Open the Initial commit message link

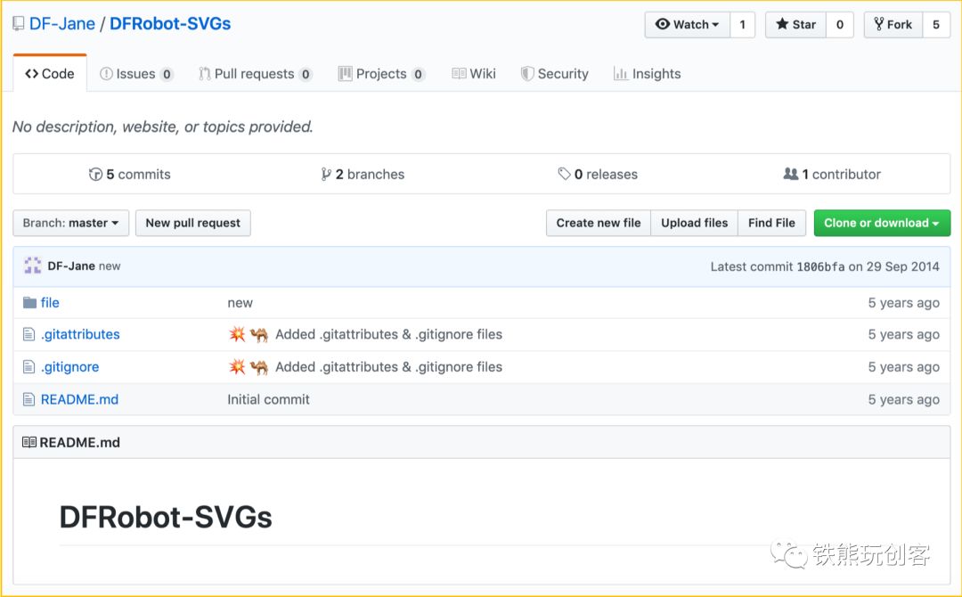tap(269, 399)
